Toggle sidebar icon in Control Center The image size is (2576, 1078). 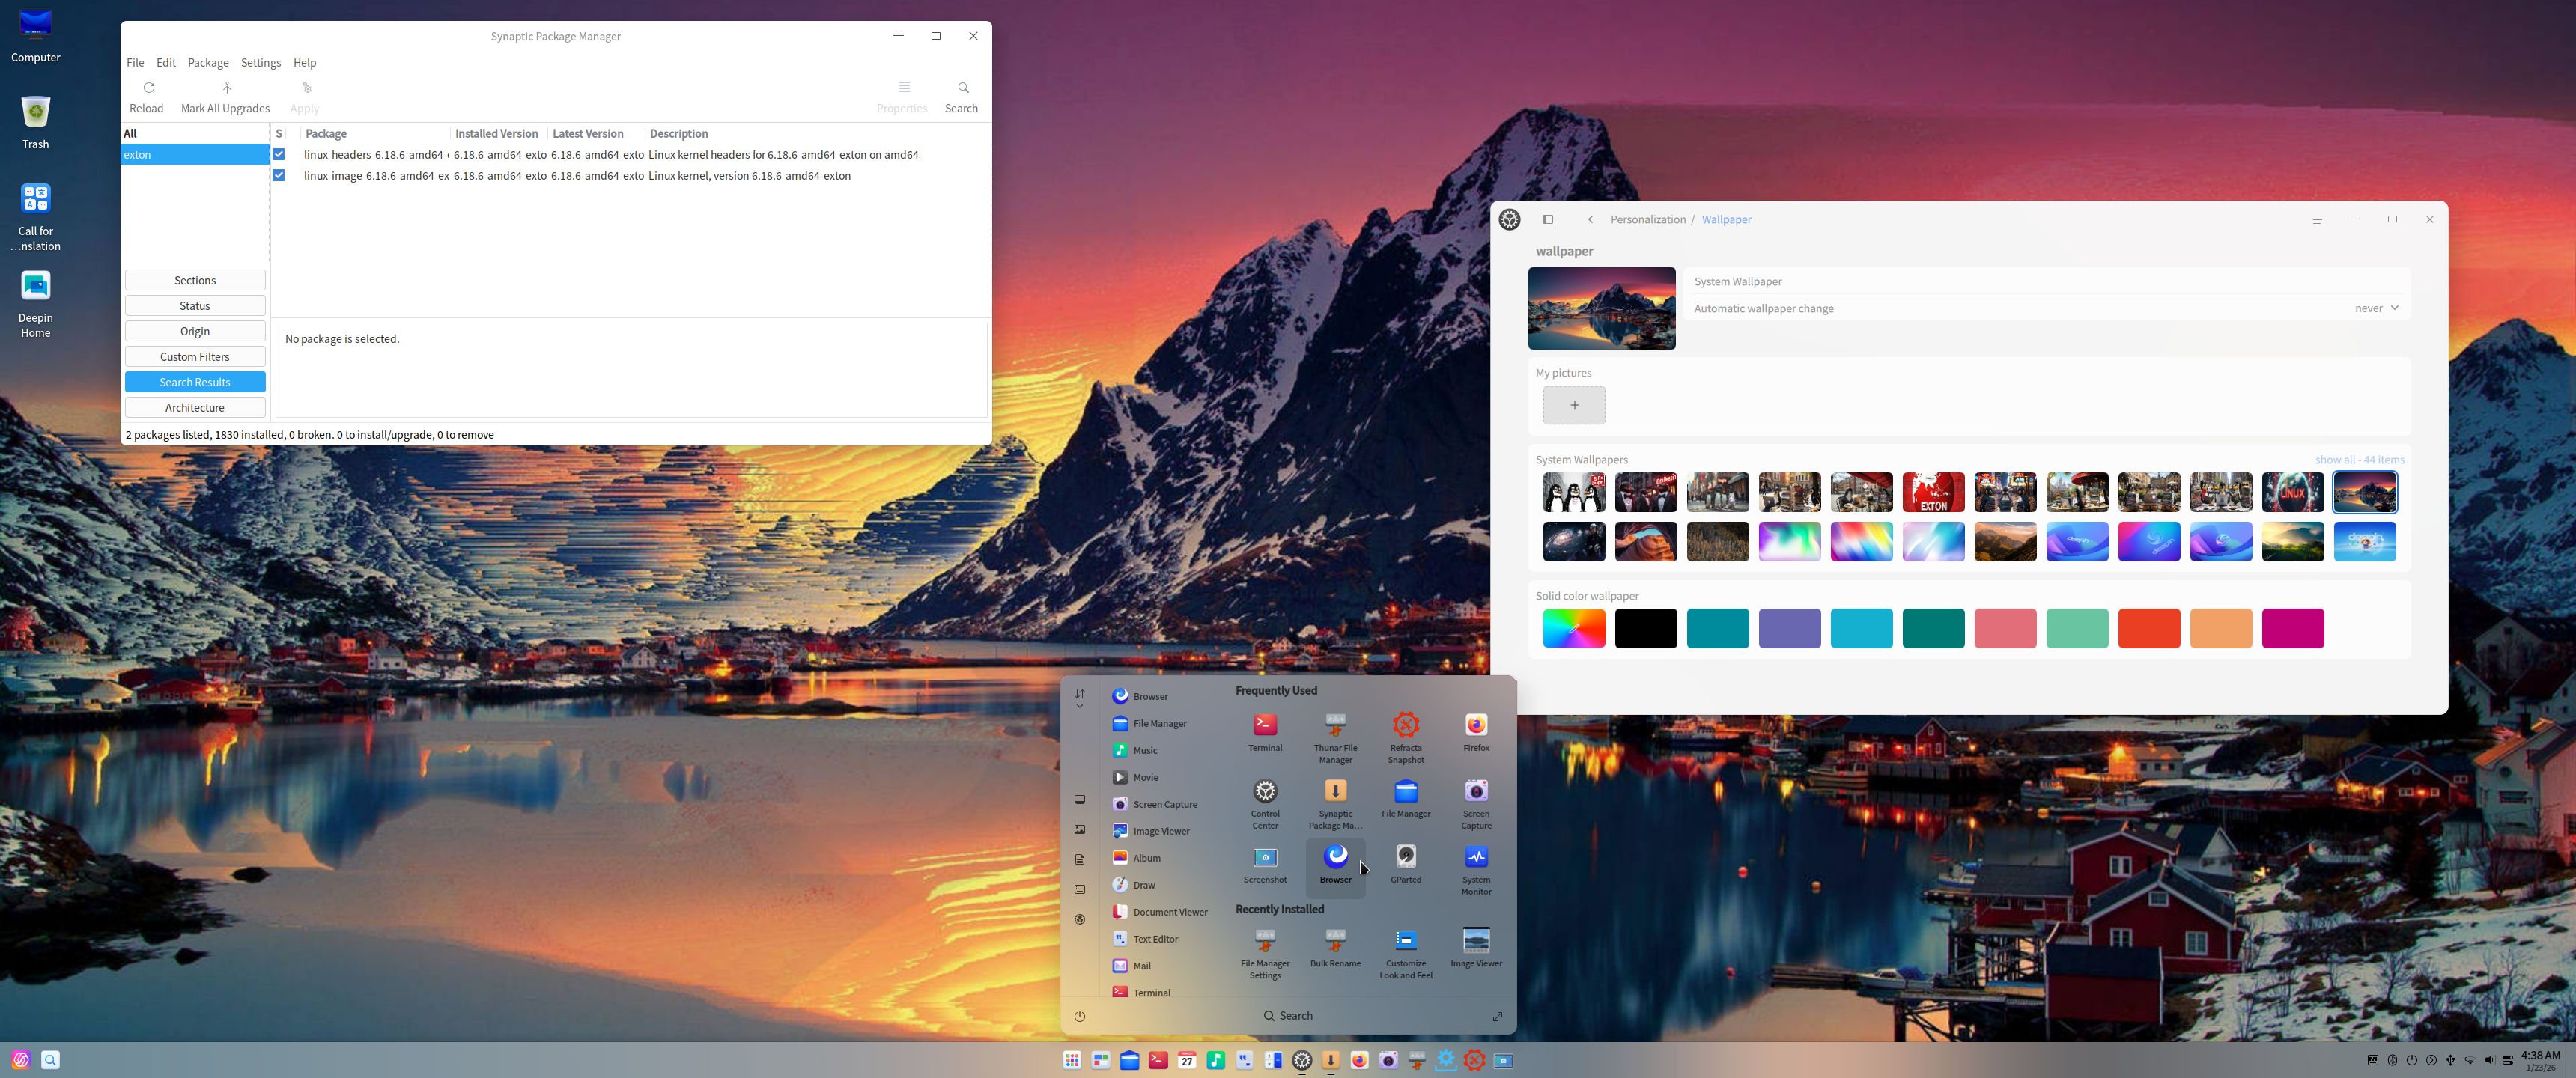coord(1547,219)
